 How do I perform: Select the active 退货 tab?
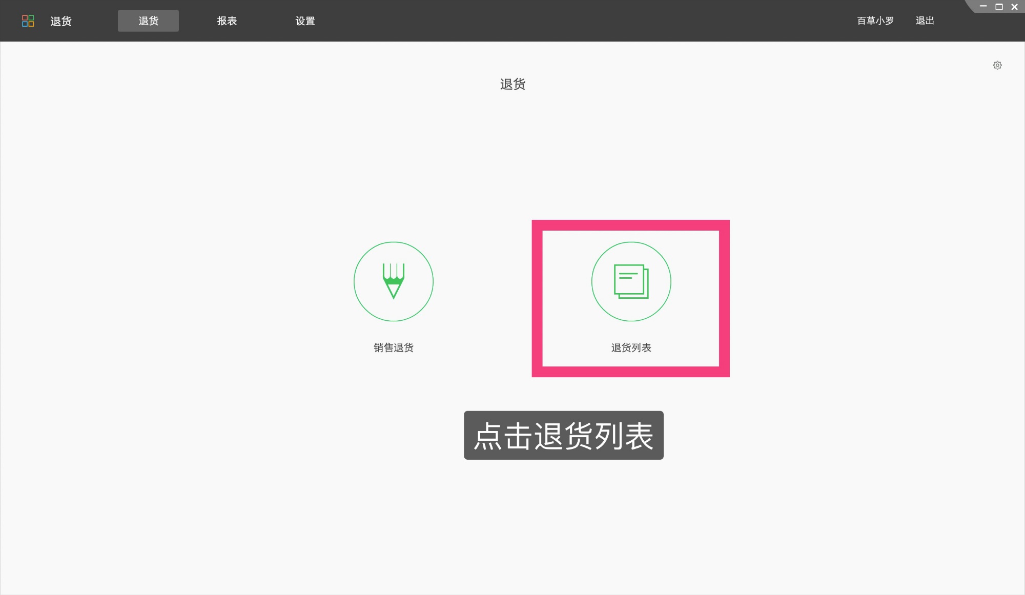pyautogui.click(x=148, y=20)
